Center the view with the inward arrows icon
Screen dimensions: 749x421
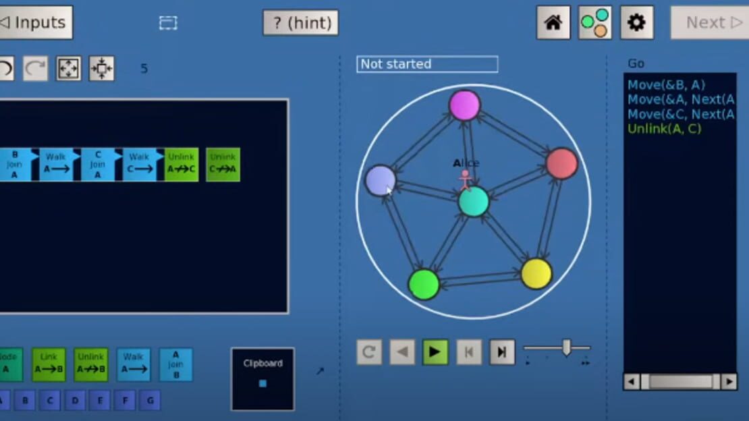(101, 68)
